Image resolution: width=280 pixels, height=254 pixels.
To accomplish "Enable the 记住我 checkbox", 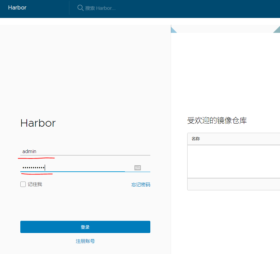I will click(23, 184).
